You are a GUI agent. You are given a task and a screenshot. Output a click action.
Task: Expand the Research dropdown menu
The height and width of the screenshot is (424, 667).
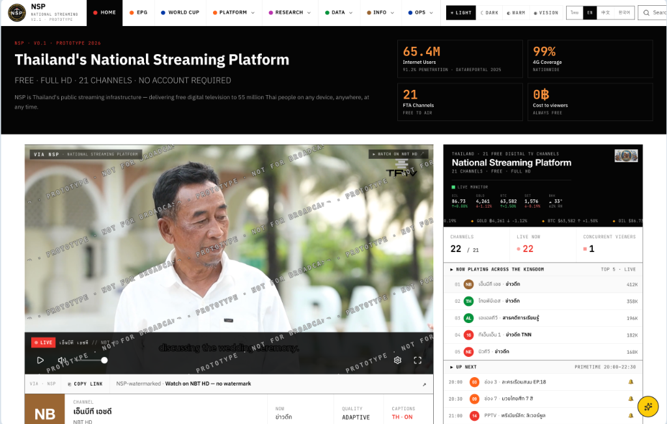[289, 13]
